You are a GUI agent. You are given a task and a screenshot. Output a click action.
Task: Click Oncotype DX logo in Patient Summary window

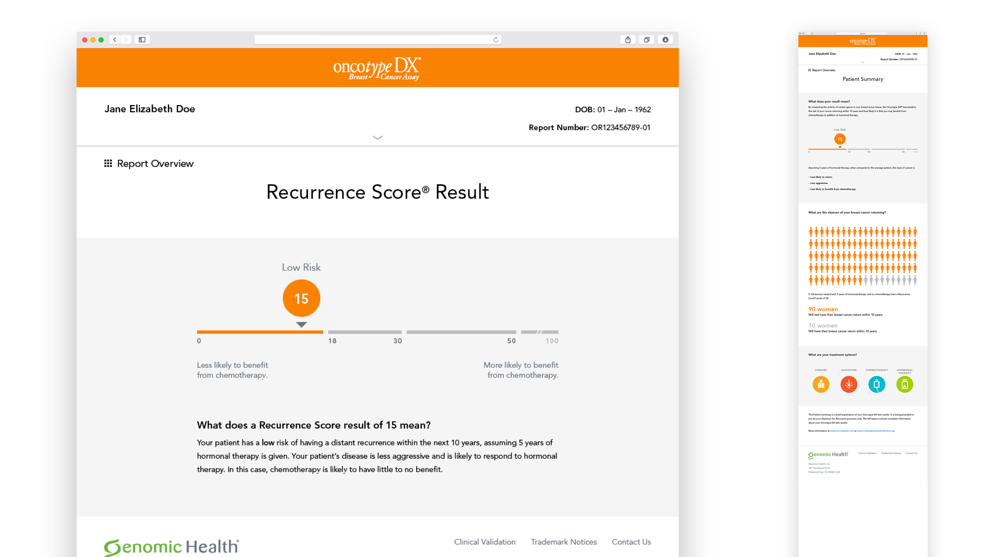[x=863, y=41]
